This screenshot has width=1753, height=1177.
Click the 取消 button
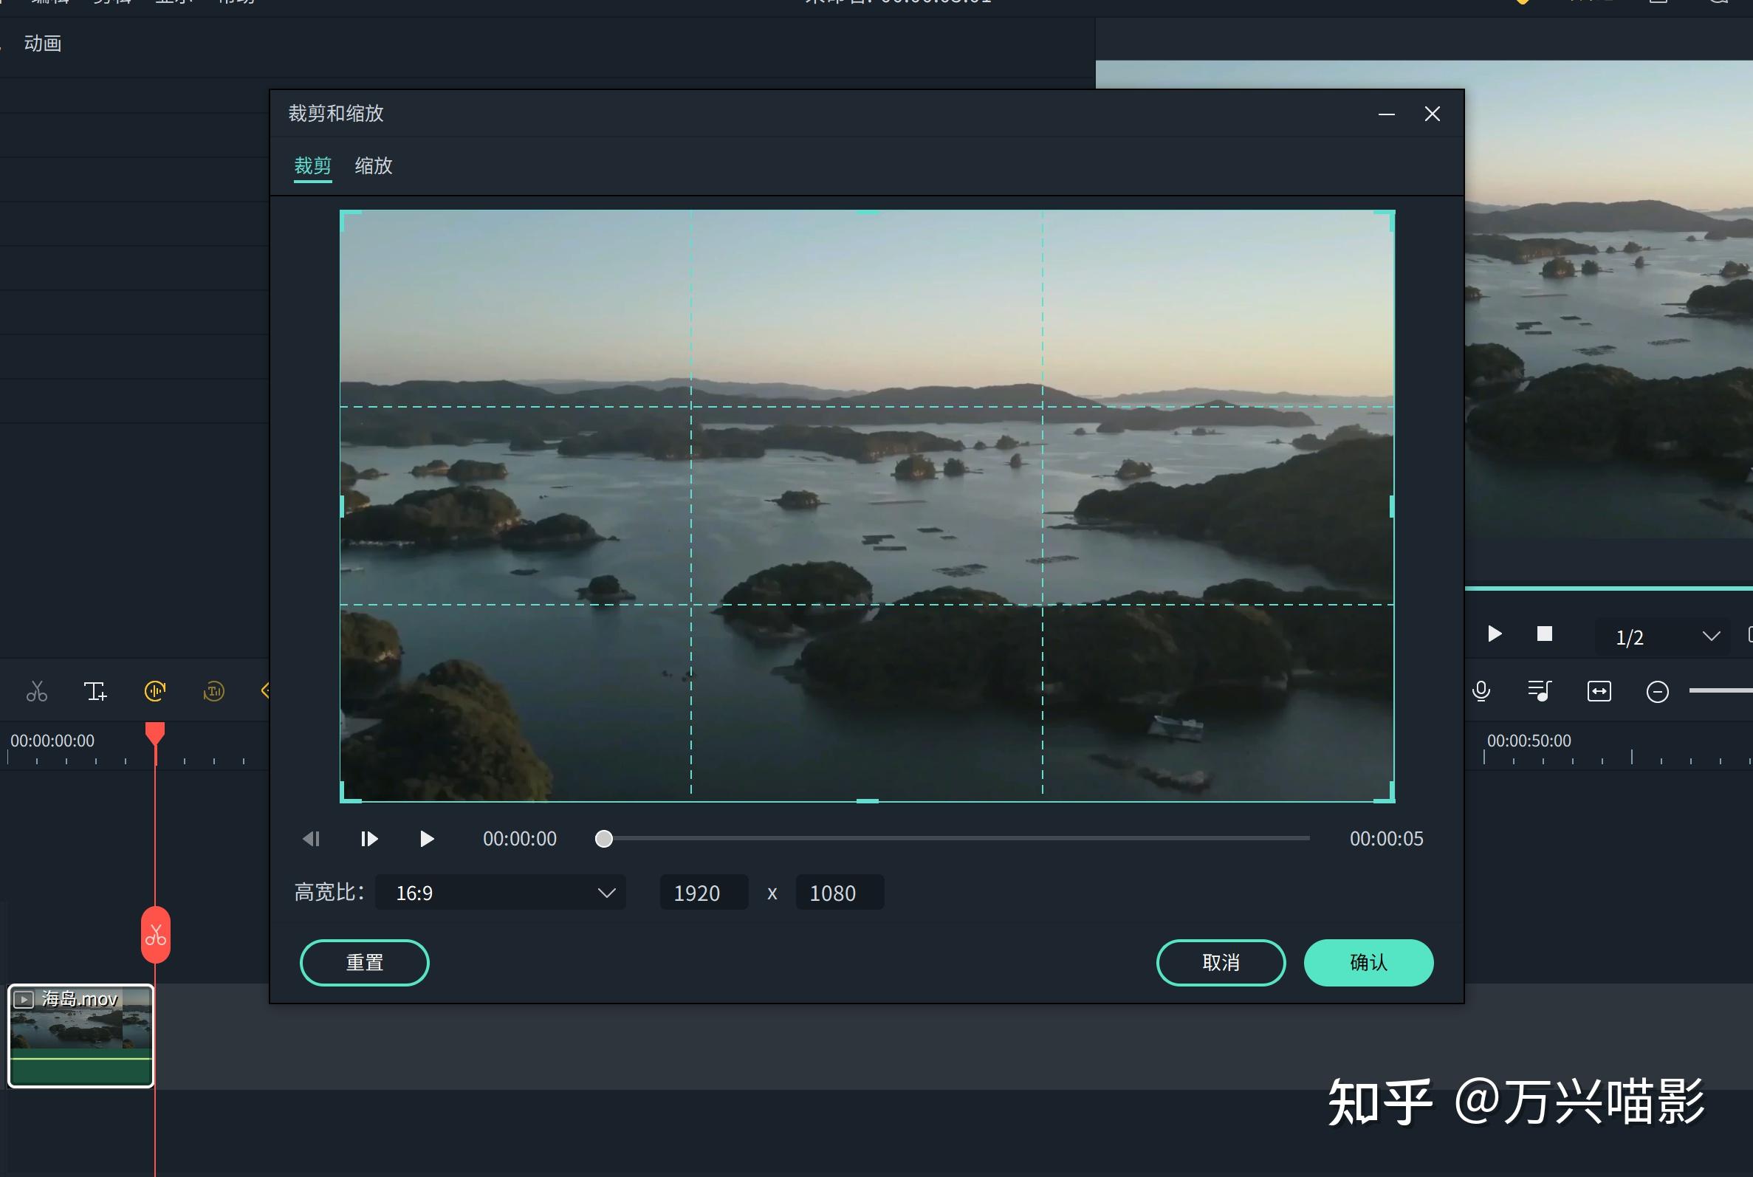(1220, 962)
